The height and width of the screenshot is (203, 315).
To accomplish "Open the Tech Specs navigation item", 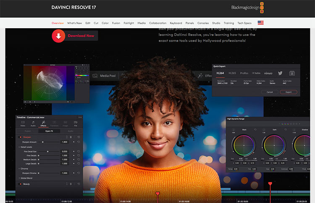I will pyautogui.click(x=244, y=23).
